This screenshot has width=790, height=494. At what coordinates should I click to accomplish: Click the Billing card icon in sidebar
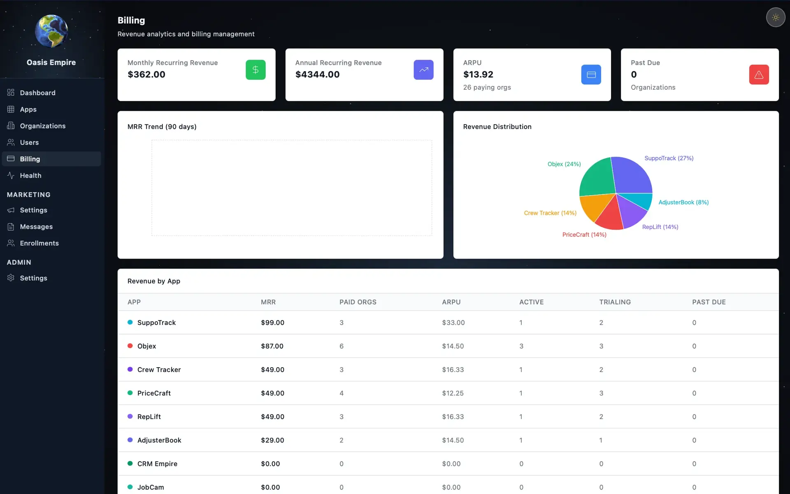(x=11, y=158)
